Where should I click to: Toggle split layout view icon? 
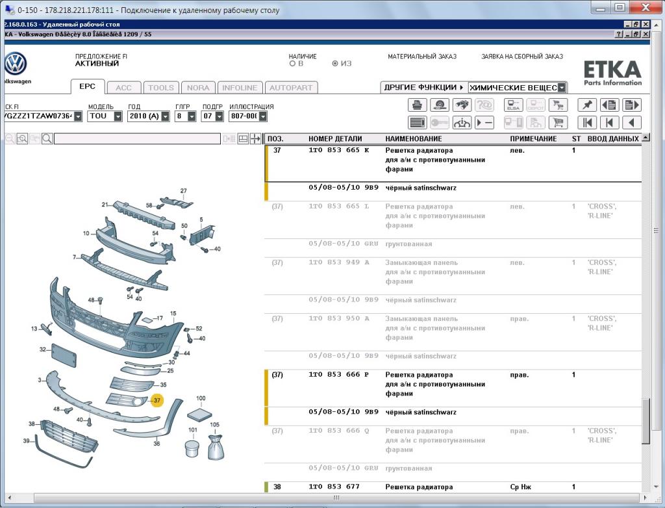coord(243,138)
